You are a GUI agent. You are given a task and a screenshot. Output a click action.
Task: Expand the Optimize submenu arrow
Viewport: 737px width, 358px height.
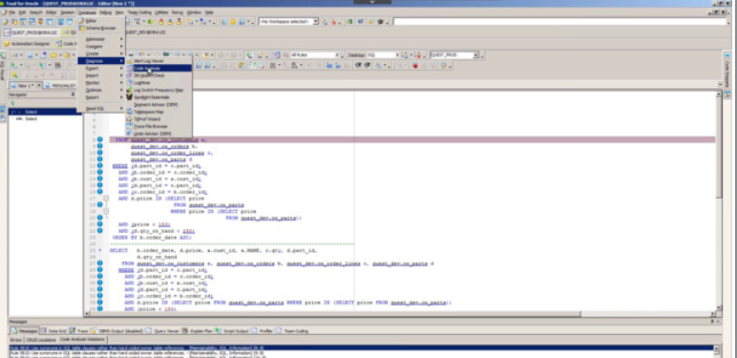coord(121,90)
